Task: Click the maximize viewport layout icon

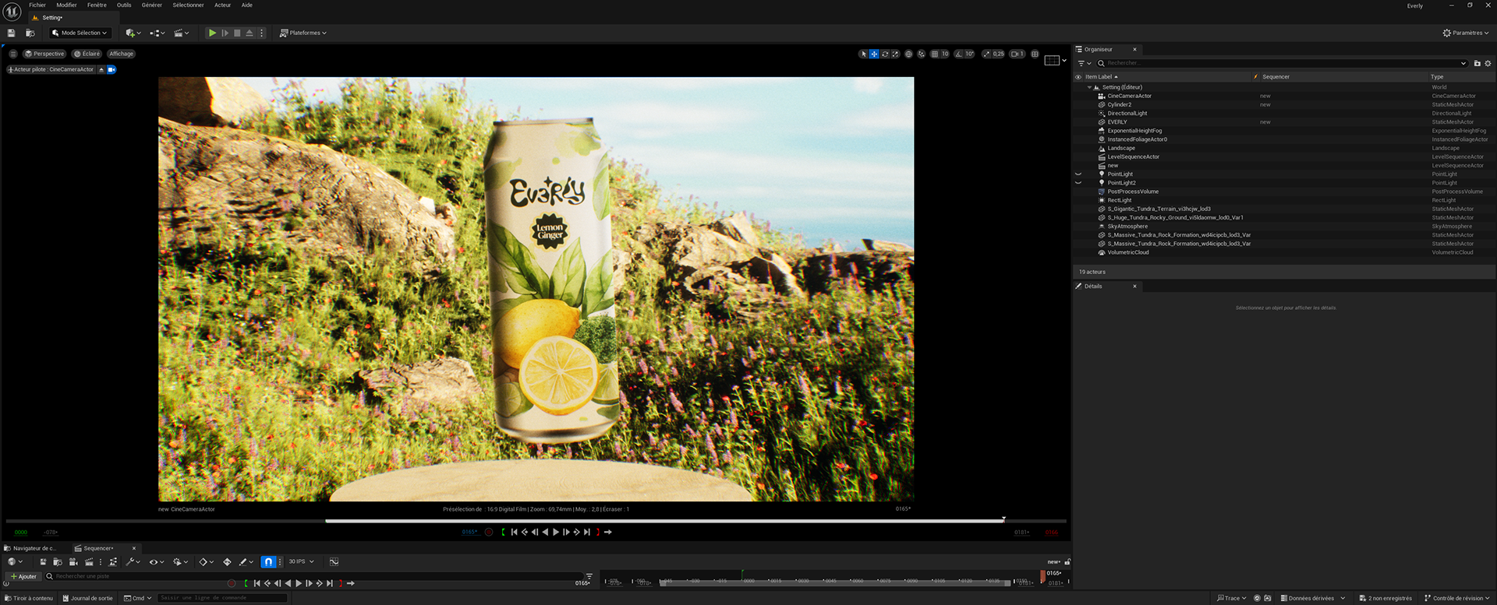Action: [1035, 54]
